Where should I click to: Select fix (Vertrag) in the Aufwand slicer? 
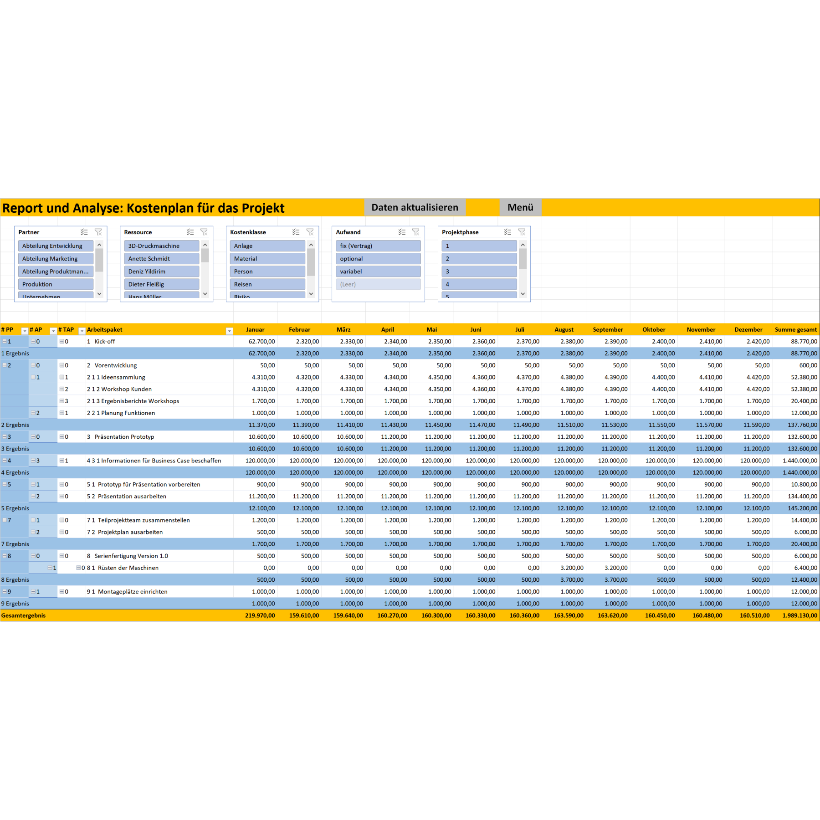(378, 246)
